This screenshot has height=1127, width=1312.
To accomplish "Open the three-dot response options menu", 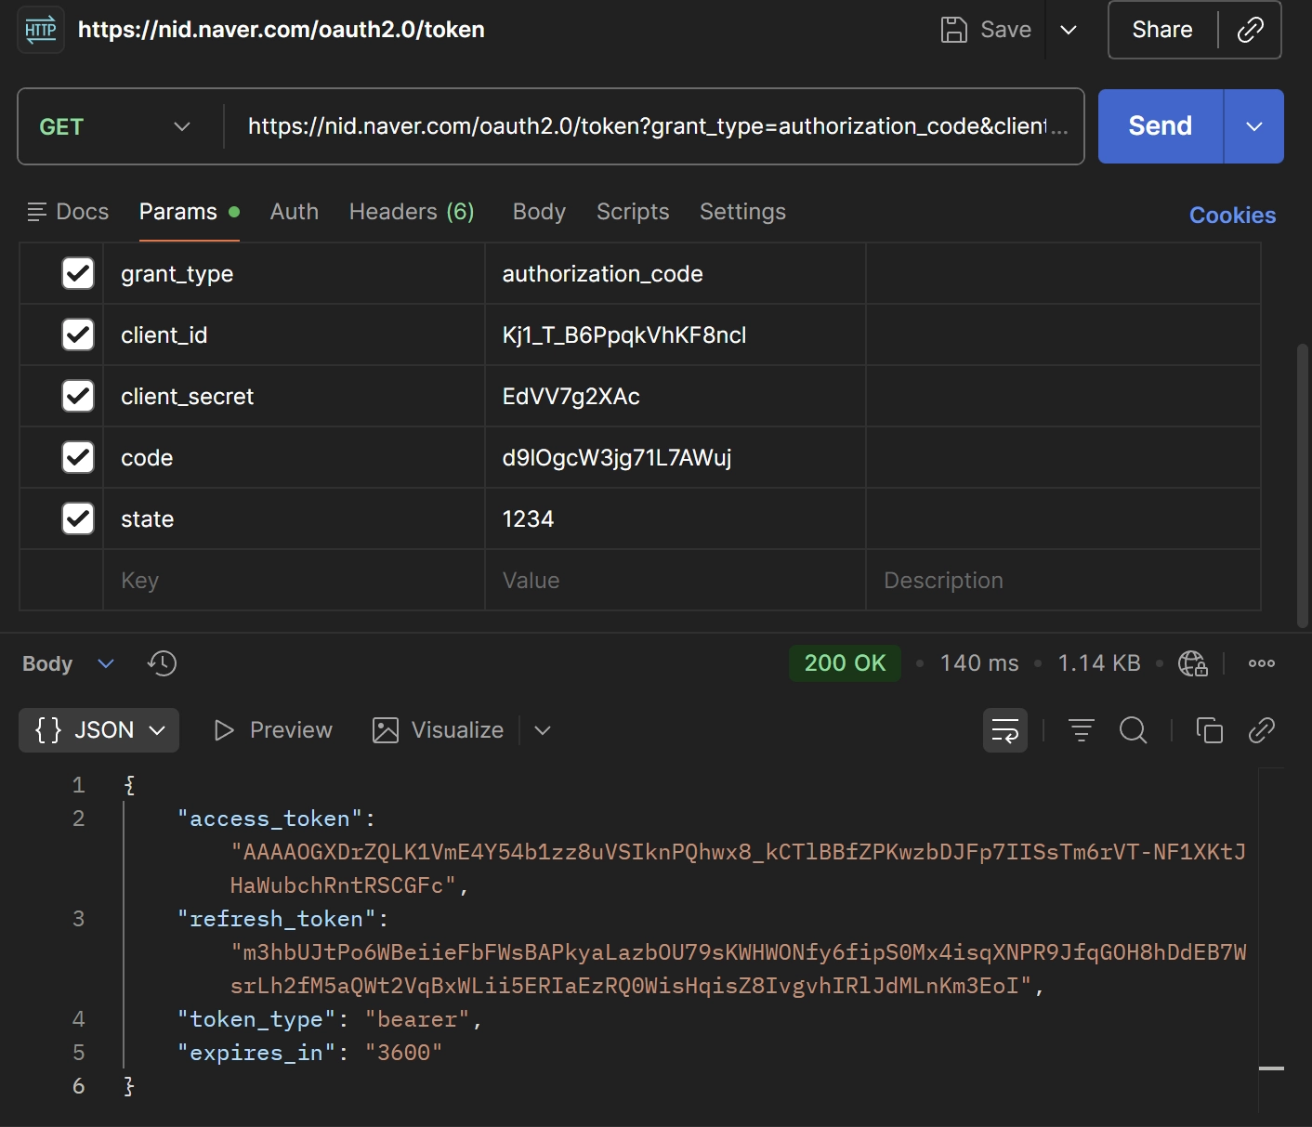I will (1261, 663).
